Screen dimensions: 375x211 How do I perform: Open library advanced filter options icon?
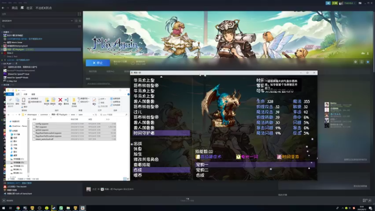coord(79,26)
